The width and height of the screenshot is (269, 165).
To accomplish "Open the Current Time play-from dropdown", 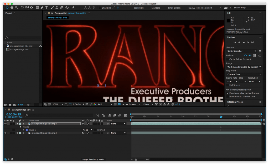I will click(x=244, y=74).
